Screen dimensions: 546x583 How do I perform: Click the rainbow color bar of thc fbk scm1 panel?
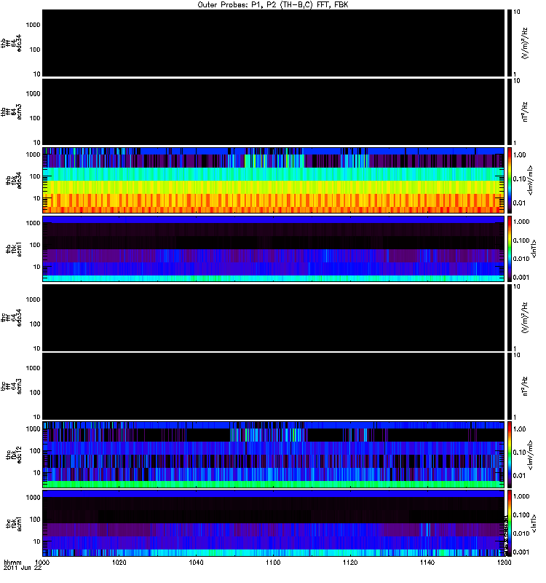point(510,523)
